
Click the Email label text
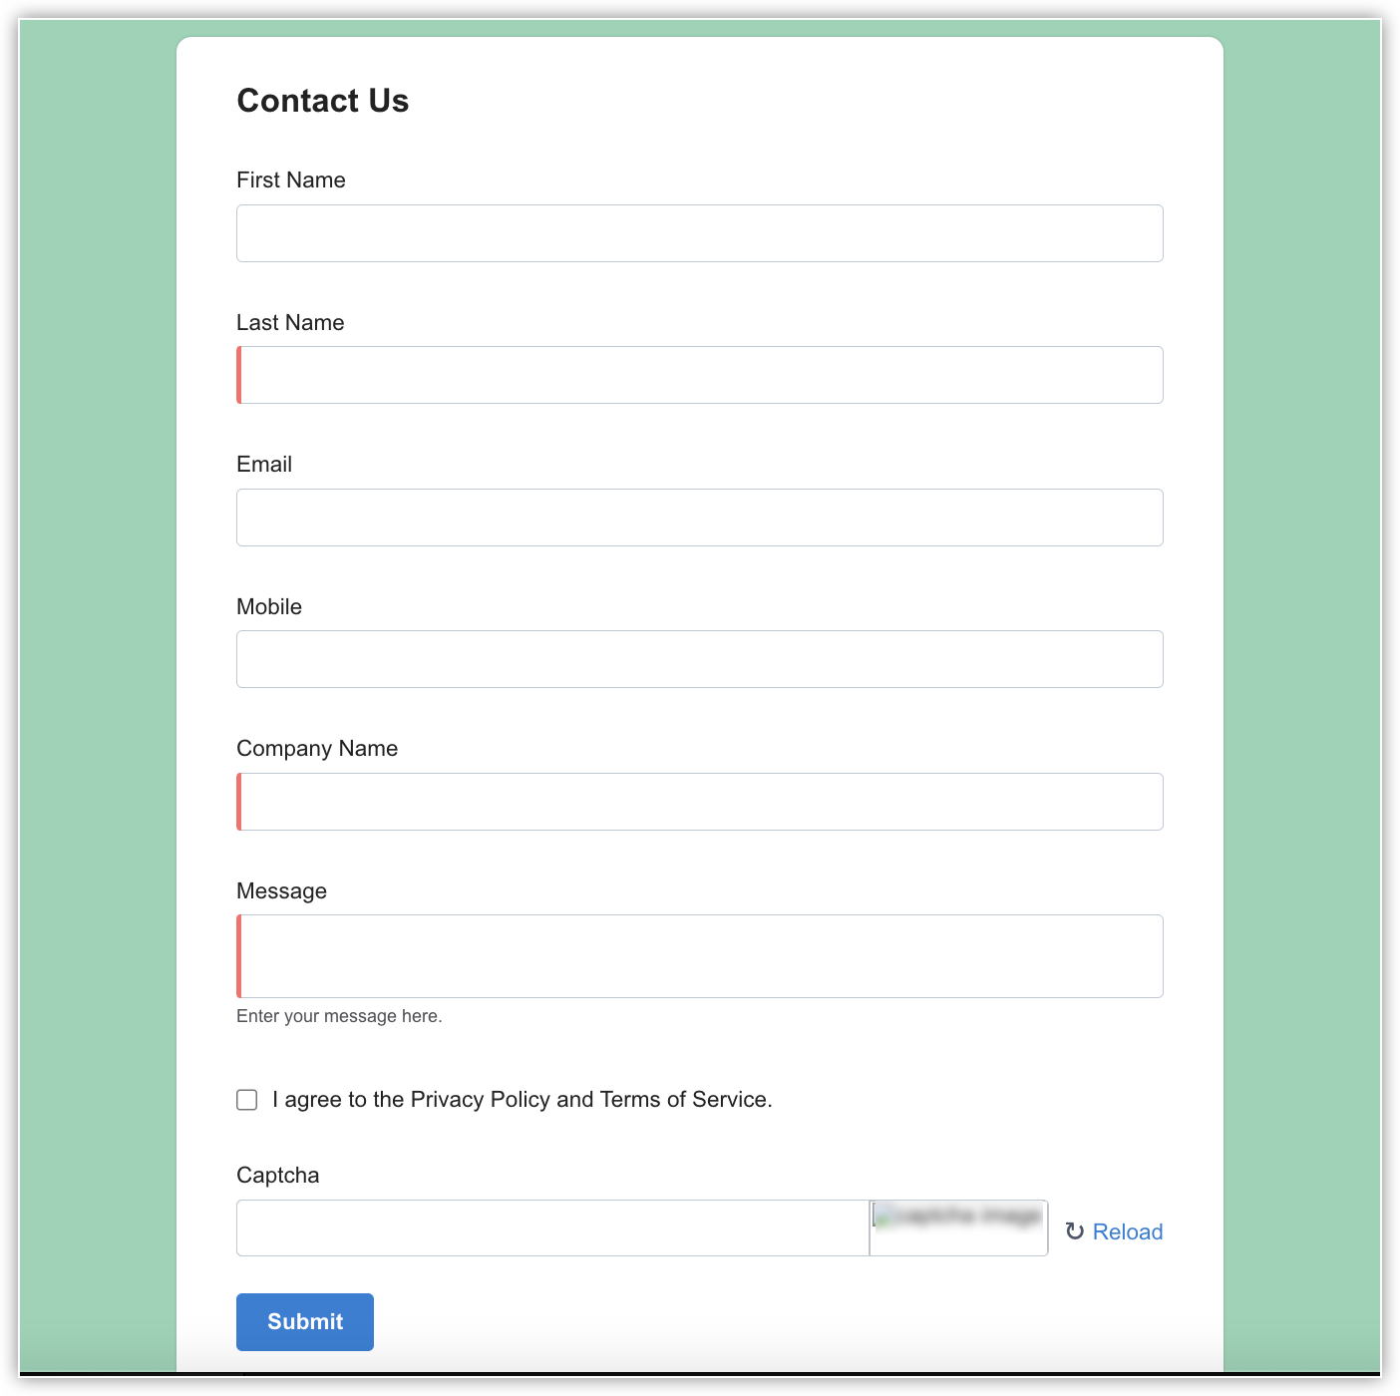coord(264,465)
